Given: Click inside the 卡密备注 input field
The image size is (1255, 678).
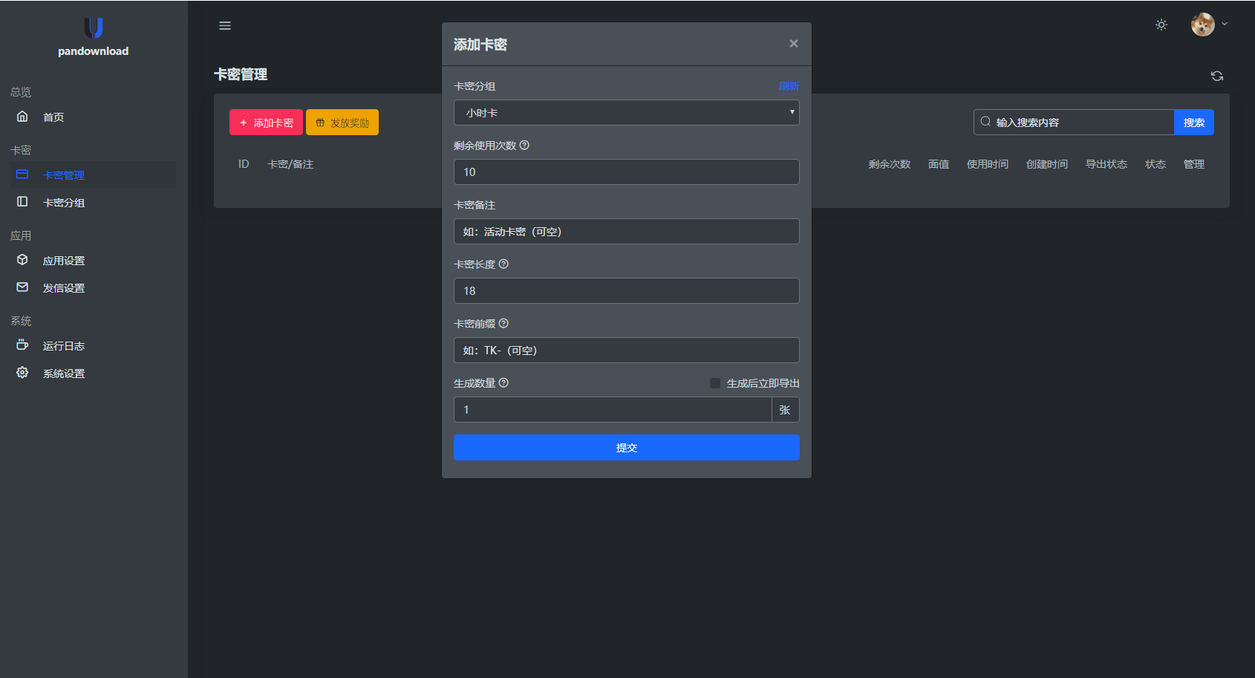Looking at the screenshot, I should pos(626,231).
